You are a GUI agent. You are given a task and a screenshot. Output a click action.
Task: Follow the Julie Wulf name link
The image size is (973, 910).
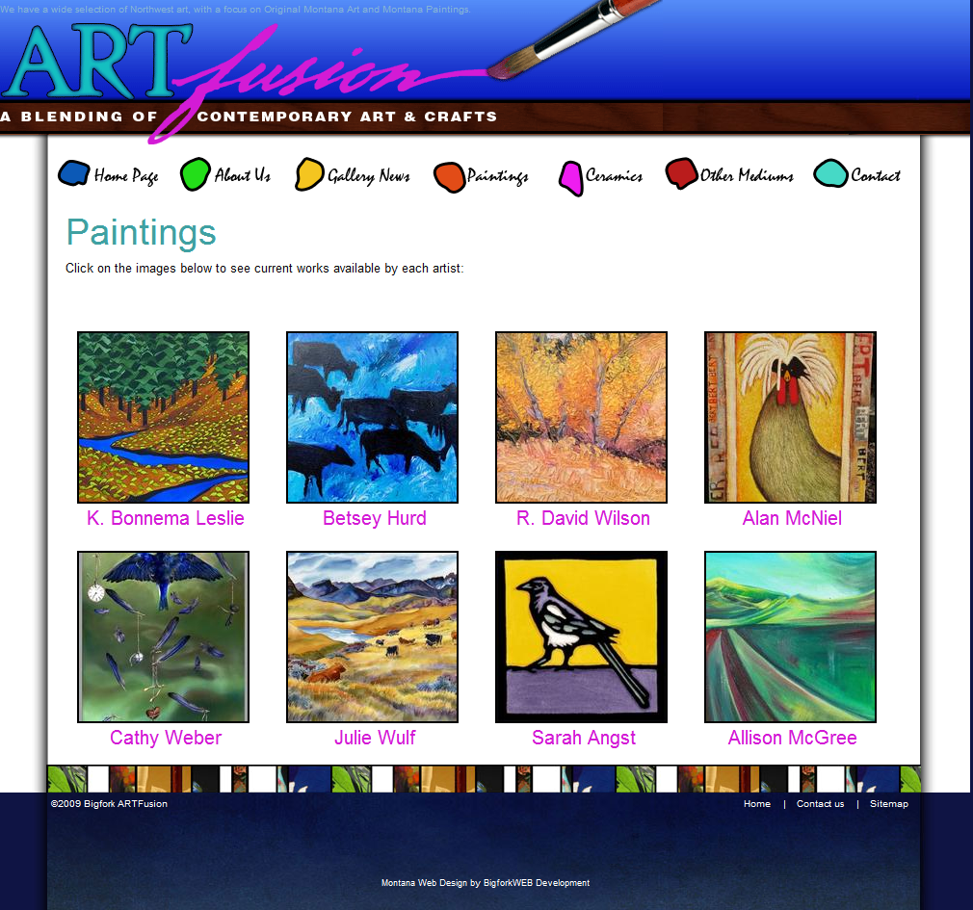[375, 738]
